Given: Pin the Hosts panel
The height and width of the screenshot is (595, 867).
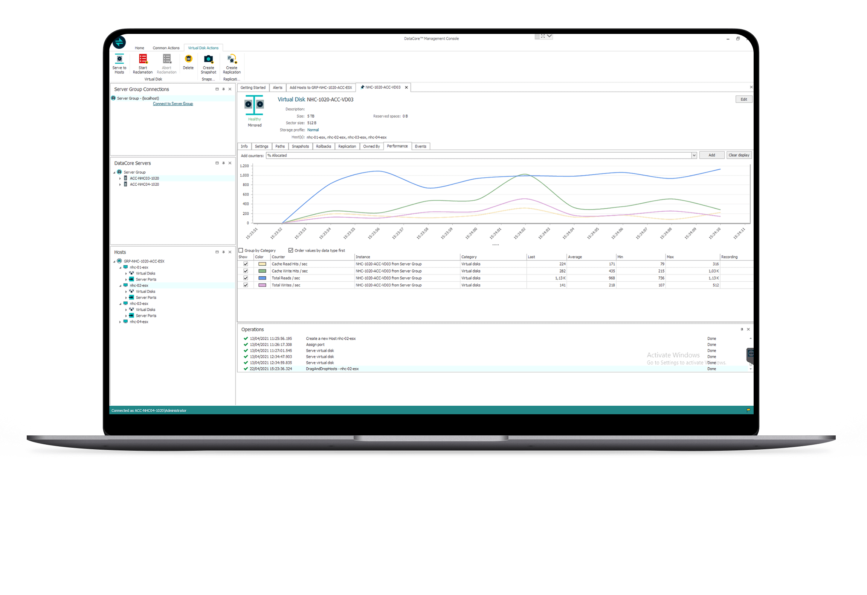Looking at the screenshot, I should coord(223,252).
